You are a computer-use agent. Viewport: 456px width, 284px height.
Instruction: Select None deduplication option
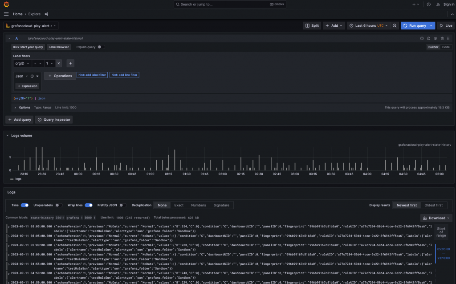click(x=162, y=205)
